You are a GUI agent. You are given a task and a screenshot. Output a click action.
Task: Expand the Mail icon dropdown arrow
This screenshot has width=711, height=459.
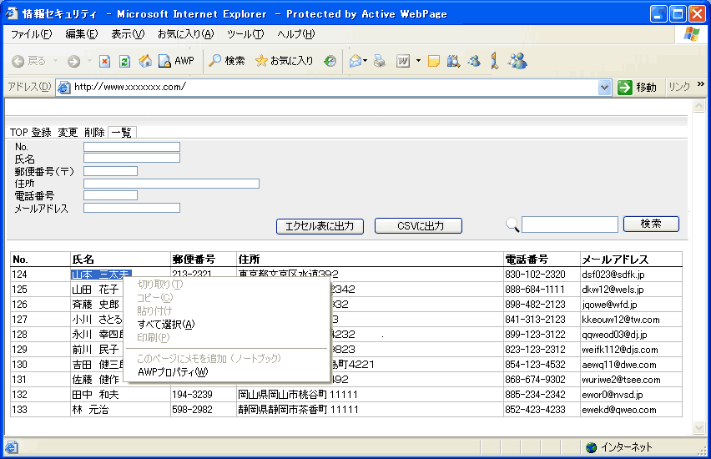(x=366, y=61)
